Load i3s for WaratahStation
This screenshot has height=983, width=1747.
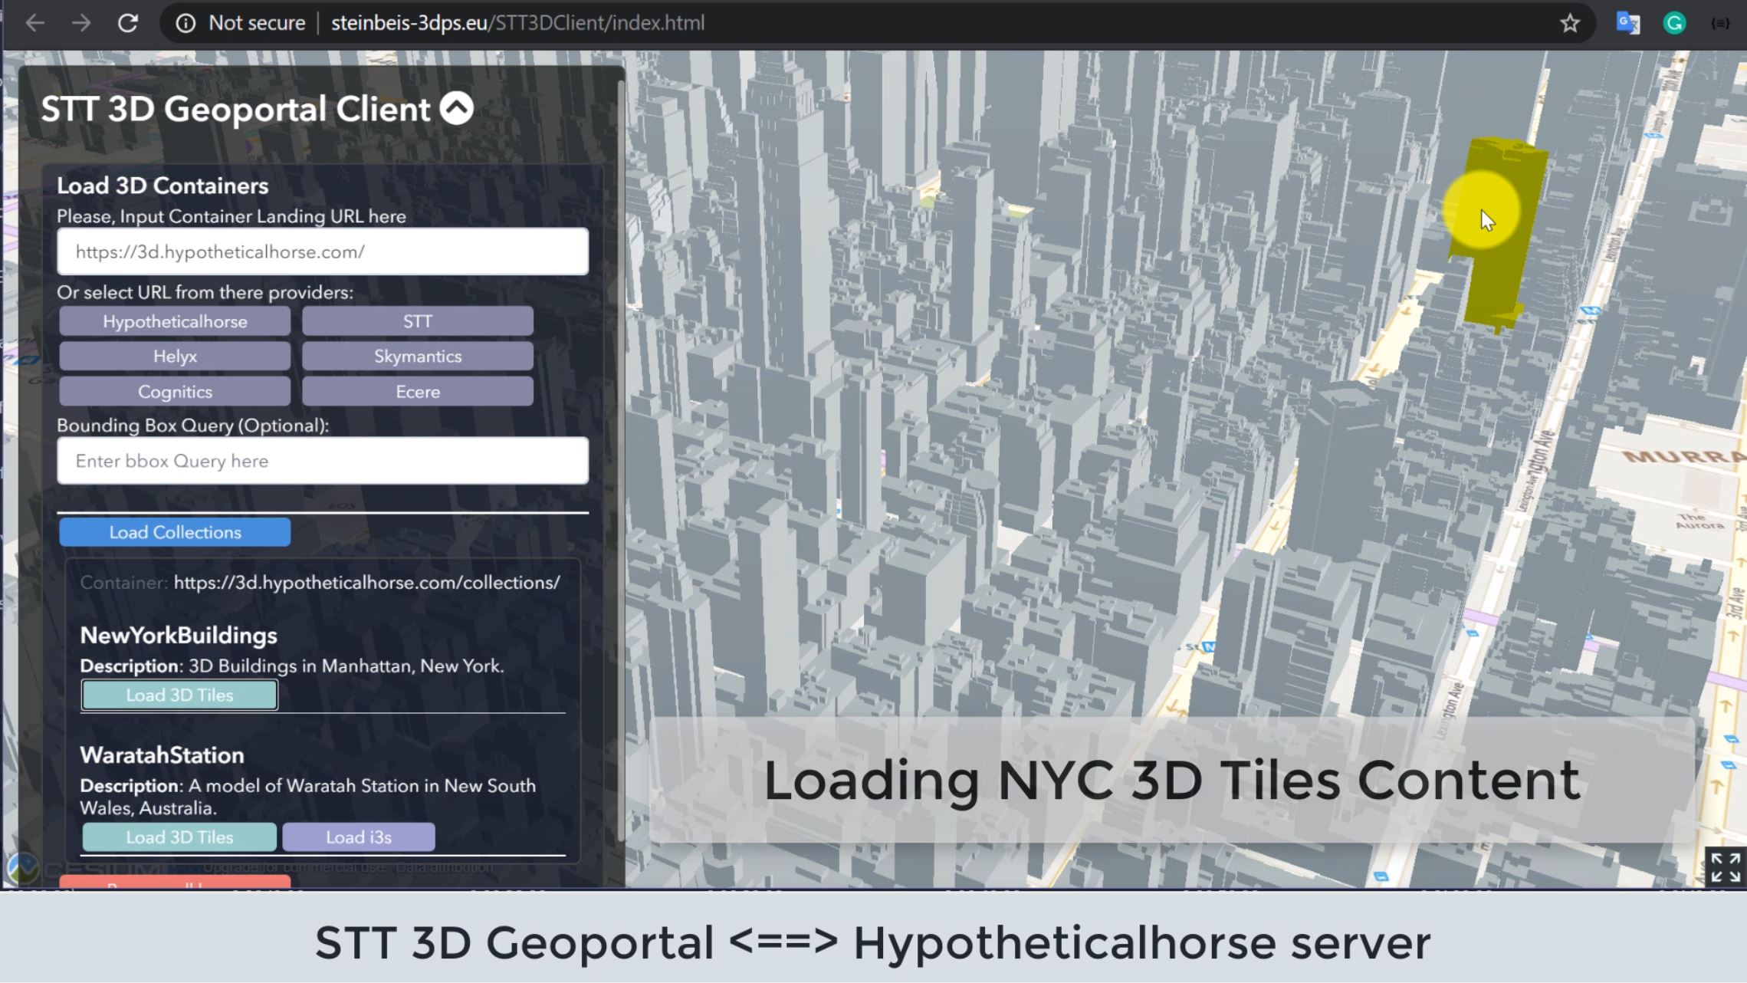359,837
